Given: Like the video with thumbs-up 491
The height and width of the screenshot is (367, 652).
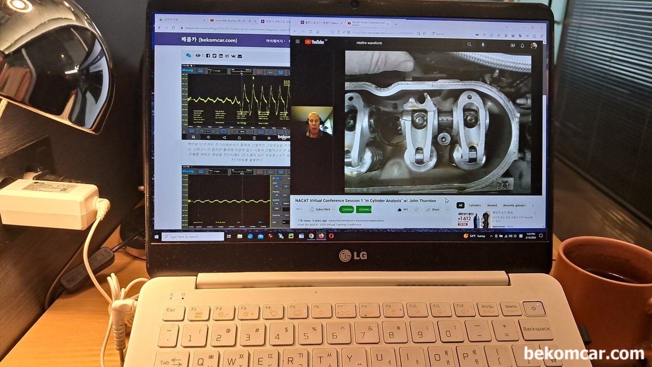Looking at the screenshot, I should coord(403,209).
